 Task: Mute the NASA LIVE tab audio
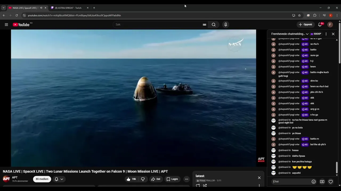[x=41, y=8]
